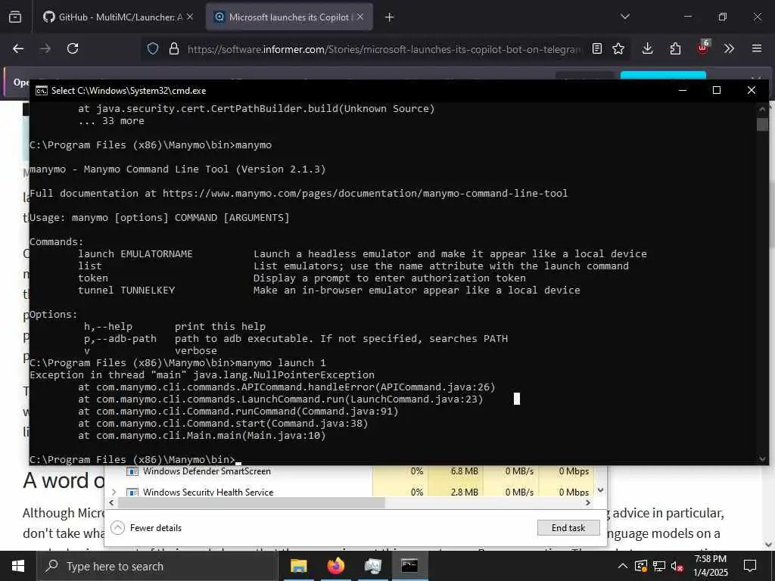The height and width of the screenshot is (581, 775).
Task: Open the muted volume tray icon
Action: (677, 566)
